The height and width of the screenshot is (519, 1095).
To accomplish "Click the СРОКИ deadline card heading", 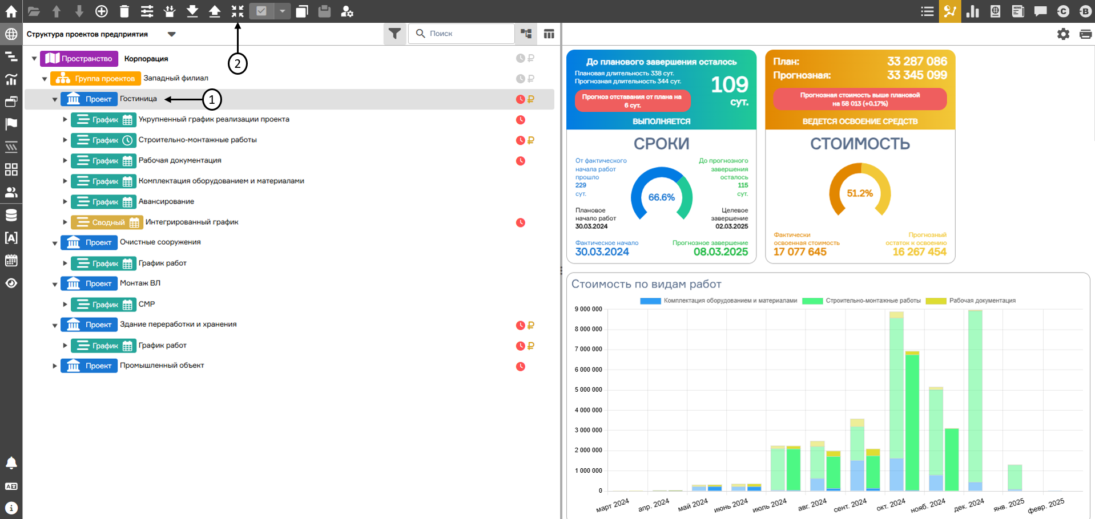I will (x=661, y=144).
